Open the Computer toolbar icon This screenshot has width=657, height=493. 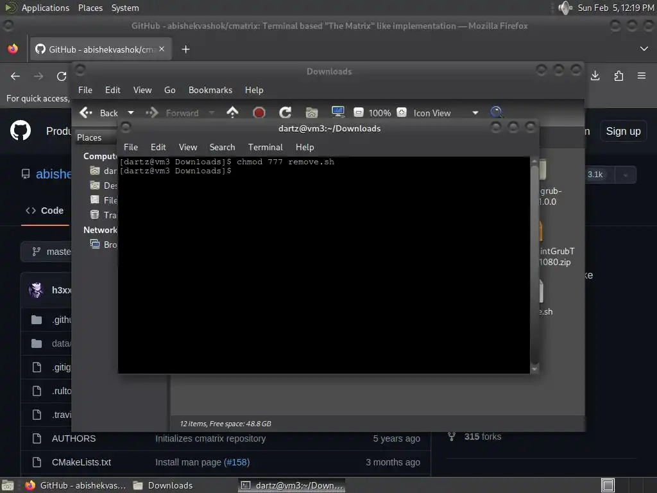(337, 112)
